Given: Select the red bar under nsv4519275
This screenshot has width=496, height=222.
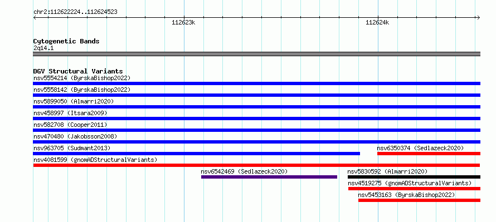Looking at the screenshot, I should coord(415,189).
